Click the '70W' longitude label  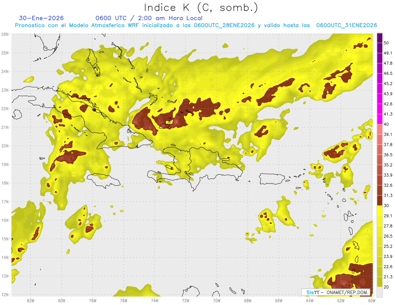pyautogui.click(x=217, y=300)
